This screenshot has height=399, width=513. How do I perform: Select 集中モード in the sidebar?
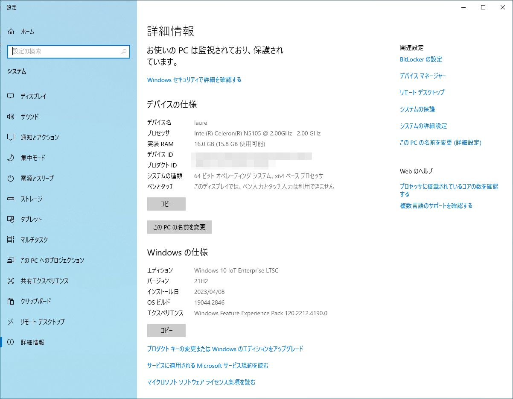pos(68,158)
